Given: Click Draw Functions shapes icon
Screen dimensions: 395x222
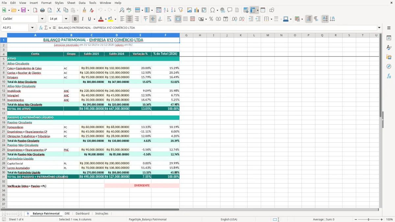Looking at the screenshot, I should pos(272,10).
